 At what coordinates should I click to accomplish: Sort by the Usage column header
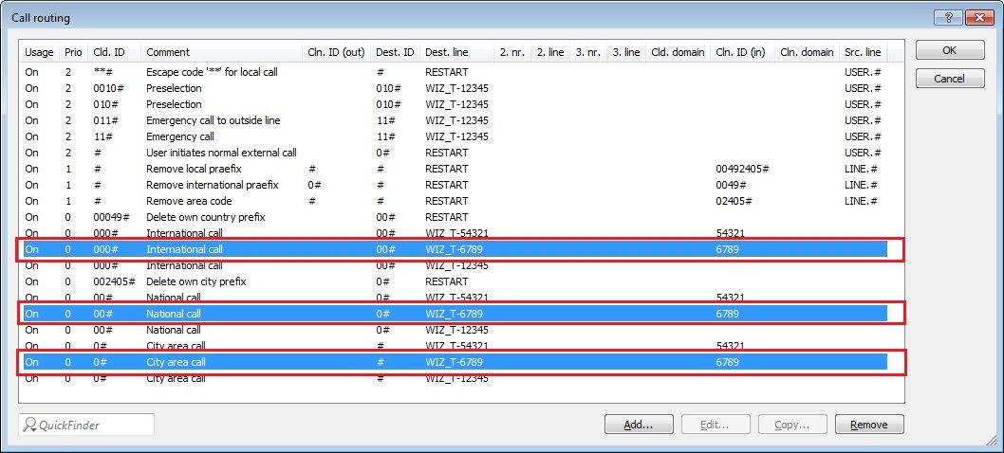coord(39,52)
